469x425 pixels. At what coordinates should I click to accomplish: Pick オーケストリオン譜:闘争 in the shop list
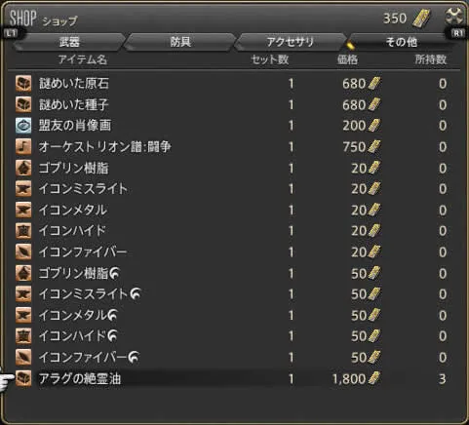coord(104,146)
